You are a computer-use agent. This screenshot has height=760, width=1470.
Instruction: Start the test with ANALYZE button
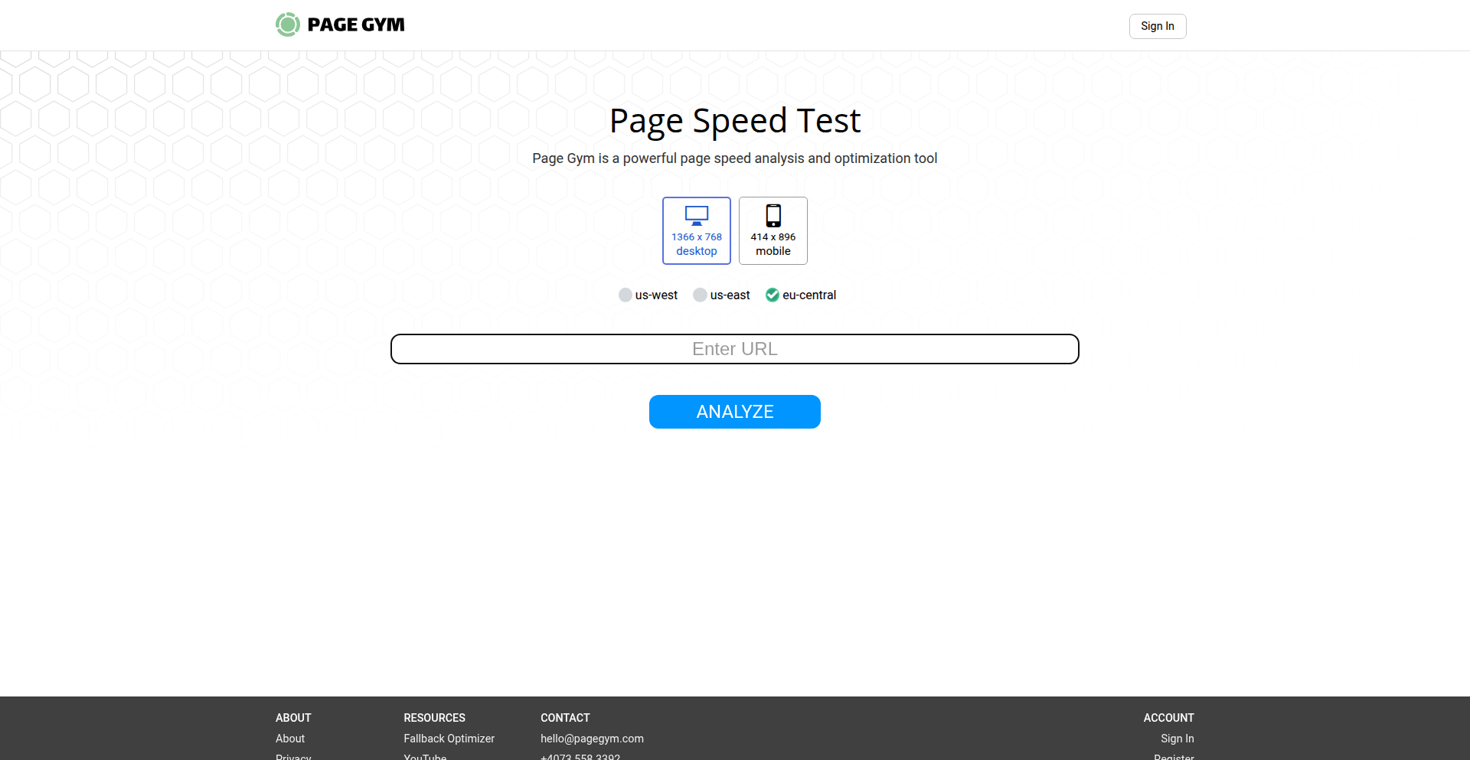[x=735, y=412]
